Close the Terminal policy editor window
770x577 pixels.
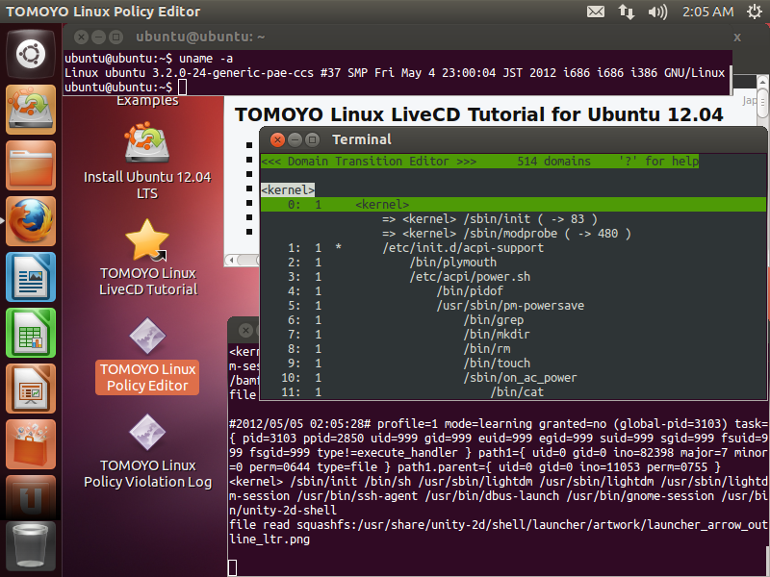(277, 139)
